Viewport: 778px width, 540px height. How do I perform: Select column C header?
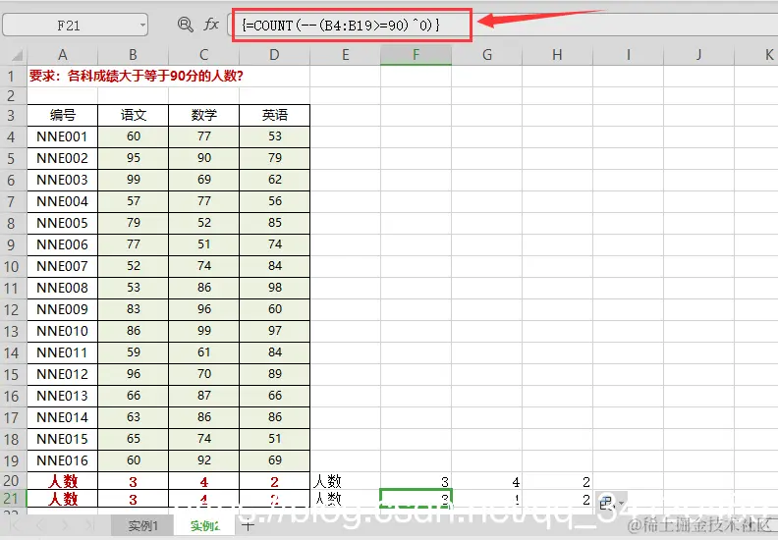(204, 55)
